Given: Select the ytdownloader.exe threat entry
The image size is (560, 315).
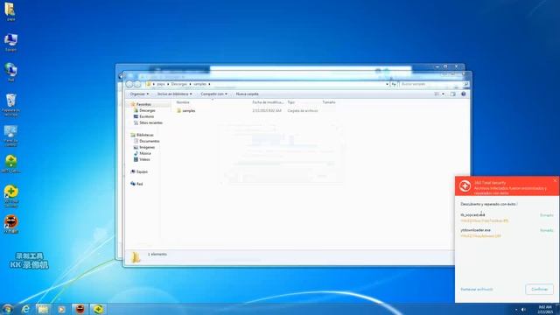Looking at the screenshot, I should (507, 233).
